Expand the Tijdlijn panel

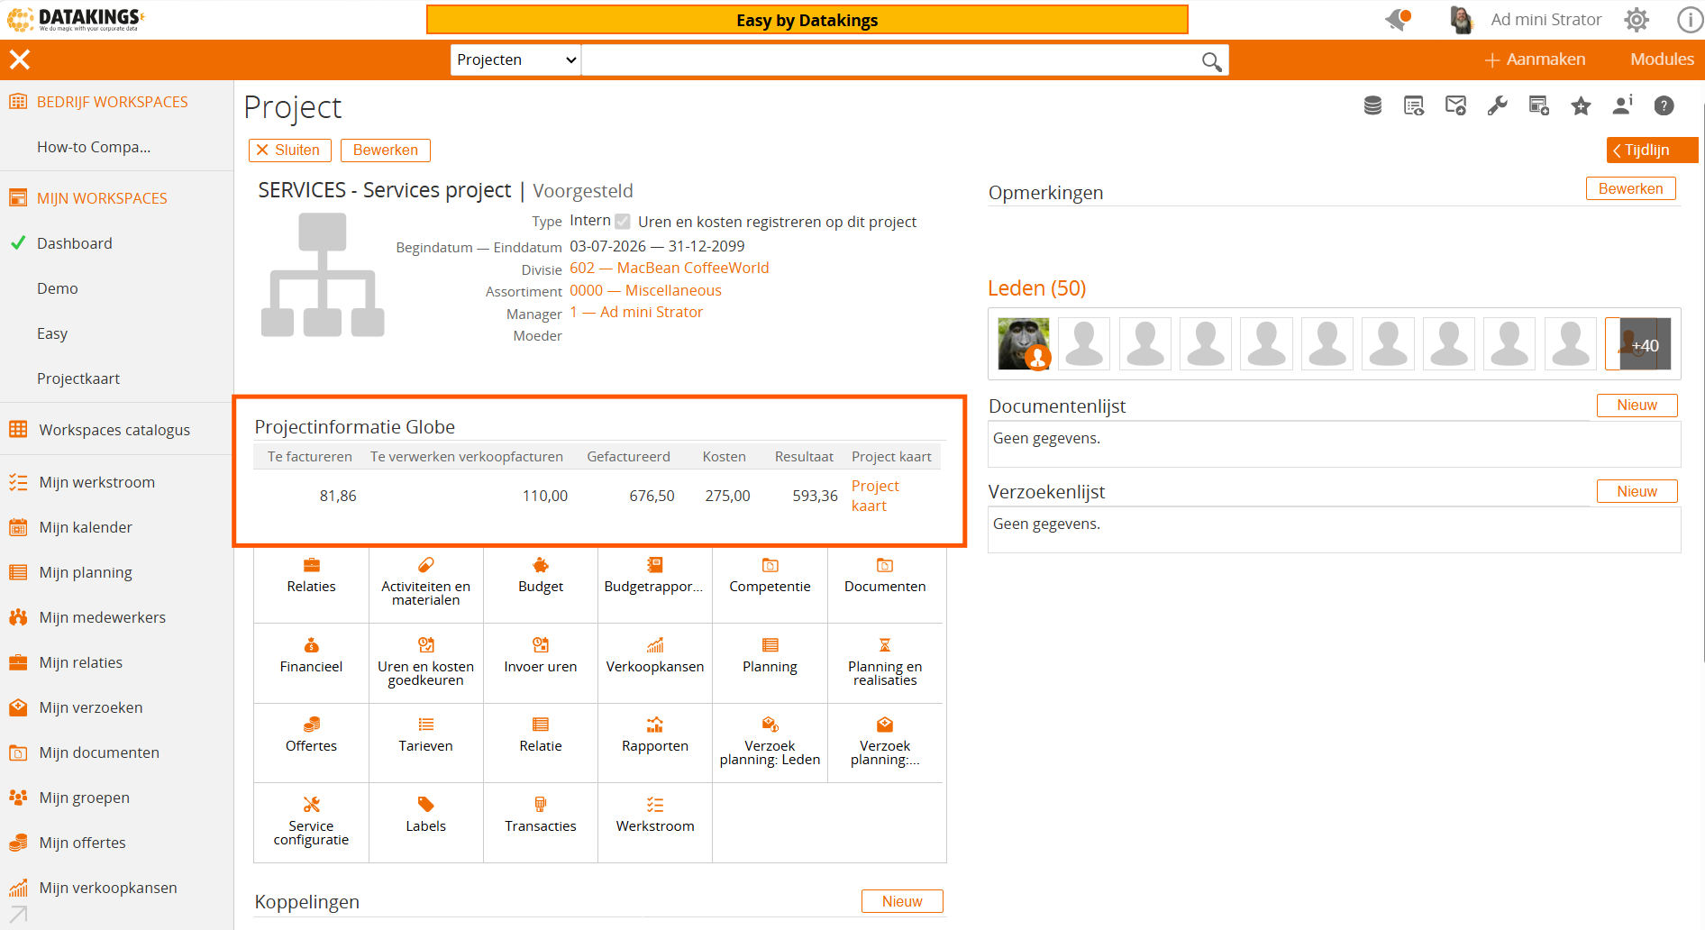1652,150
